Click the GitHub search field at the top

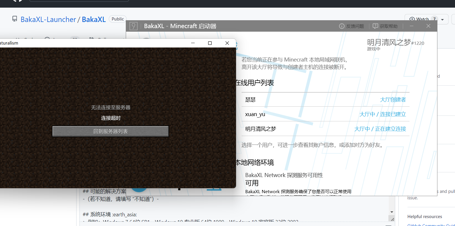tap(79, 1)
